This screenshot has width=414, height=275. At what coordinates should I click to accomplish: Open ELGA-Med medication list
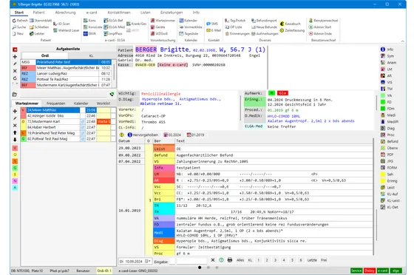[x=114, y=27]
